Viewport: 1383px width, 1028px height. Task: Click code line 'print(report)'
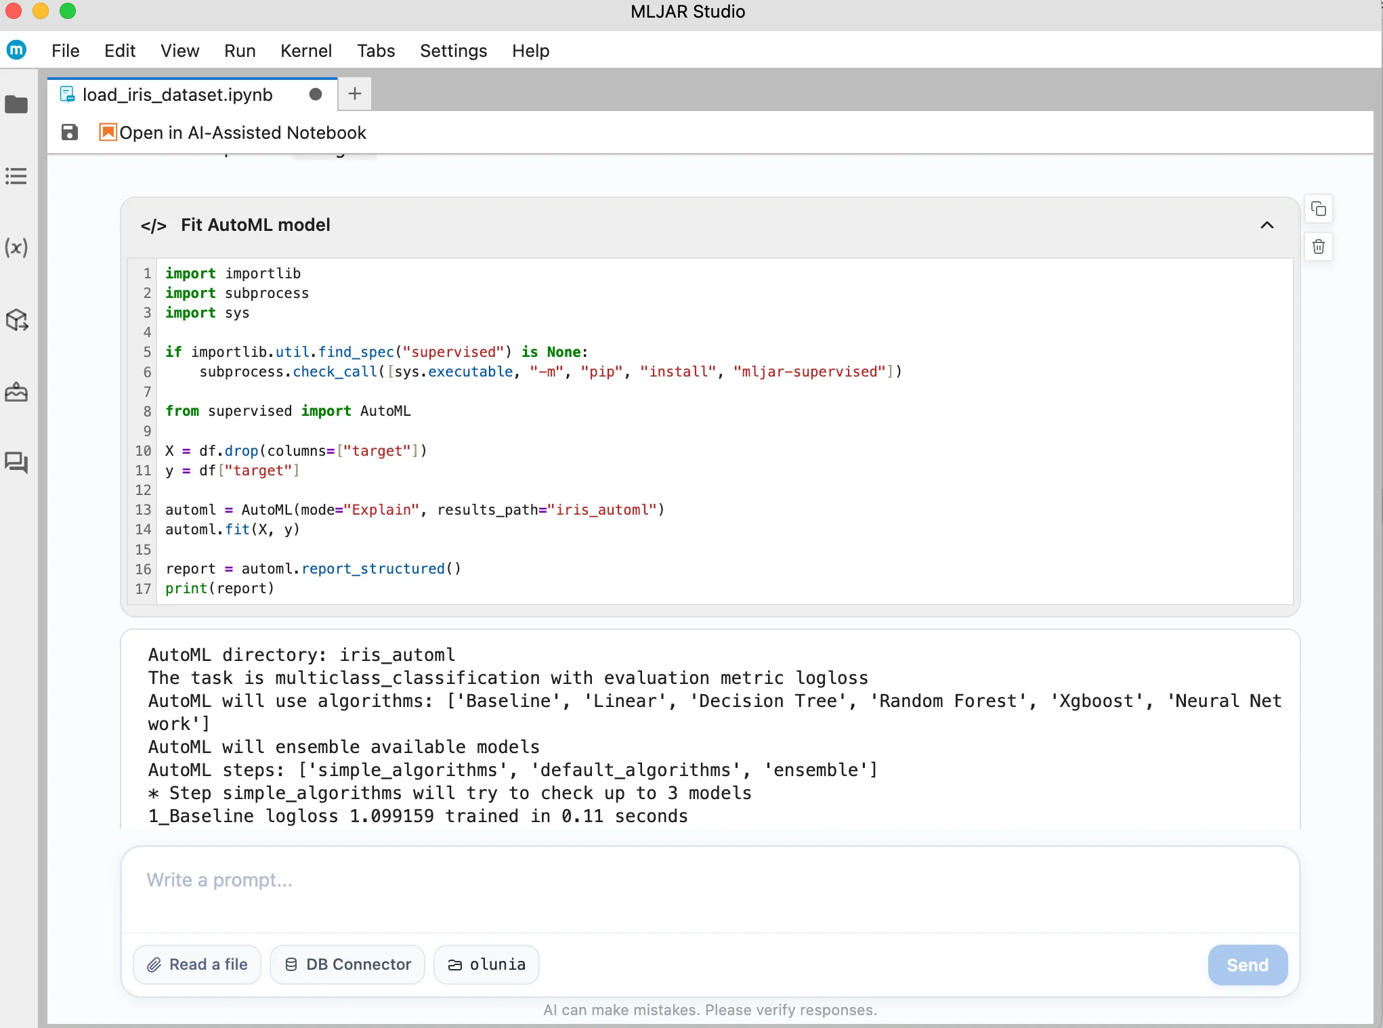(219, 588)
